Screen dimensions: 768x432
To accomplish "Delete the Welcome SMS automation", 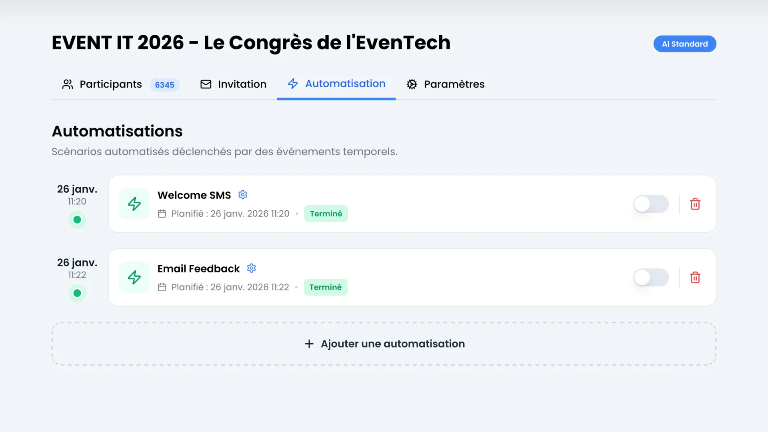I will pos(696,204).
